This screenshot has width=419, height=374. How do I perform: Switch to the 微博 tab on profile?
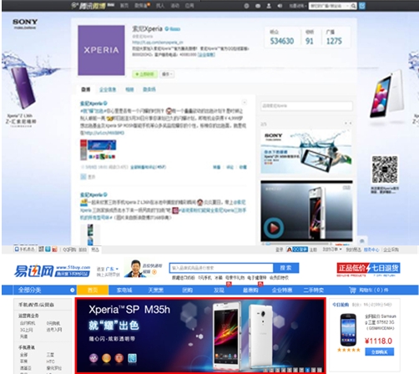86,89
